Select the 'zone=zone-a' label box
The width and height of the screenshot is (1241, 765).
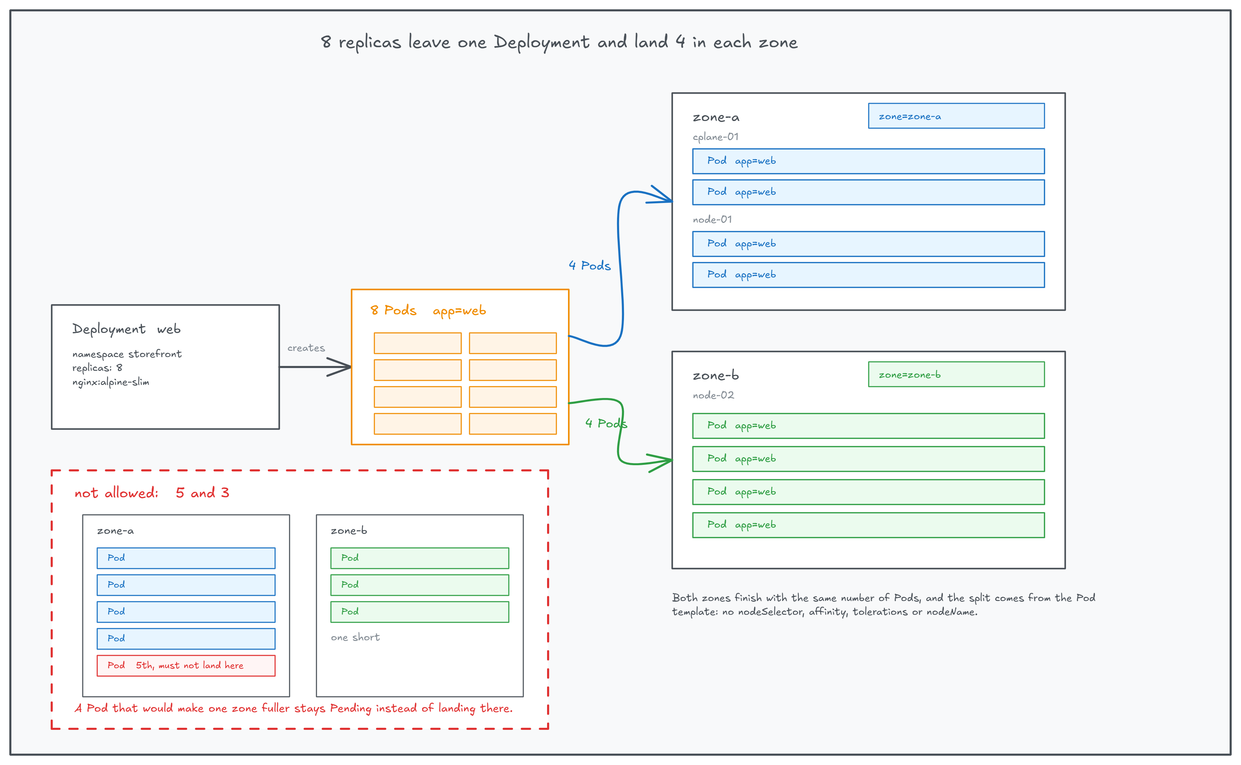[x=956, y=116]
